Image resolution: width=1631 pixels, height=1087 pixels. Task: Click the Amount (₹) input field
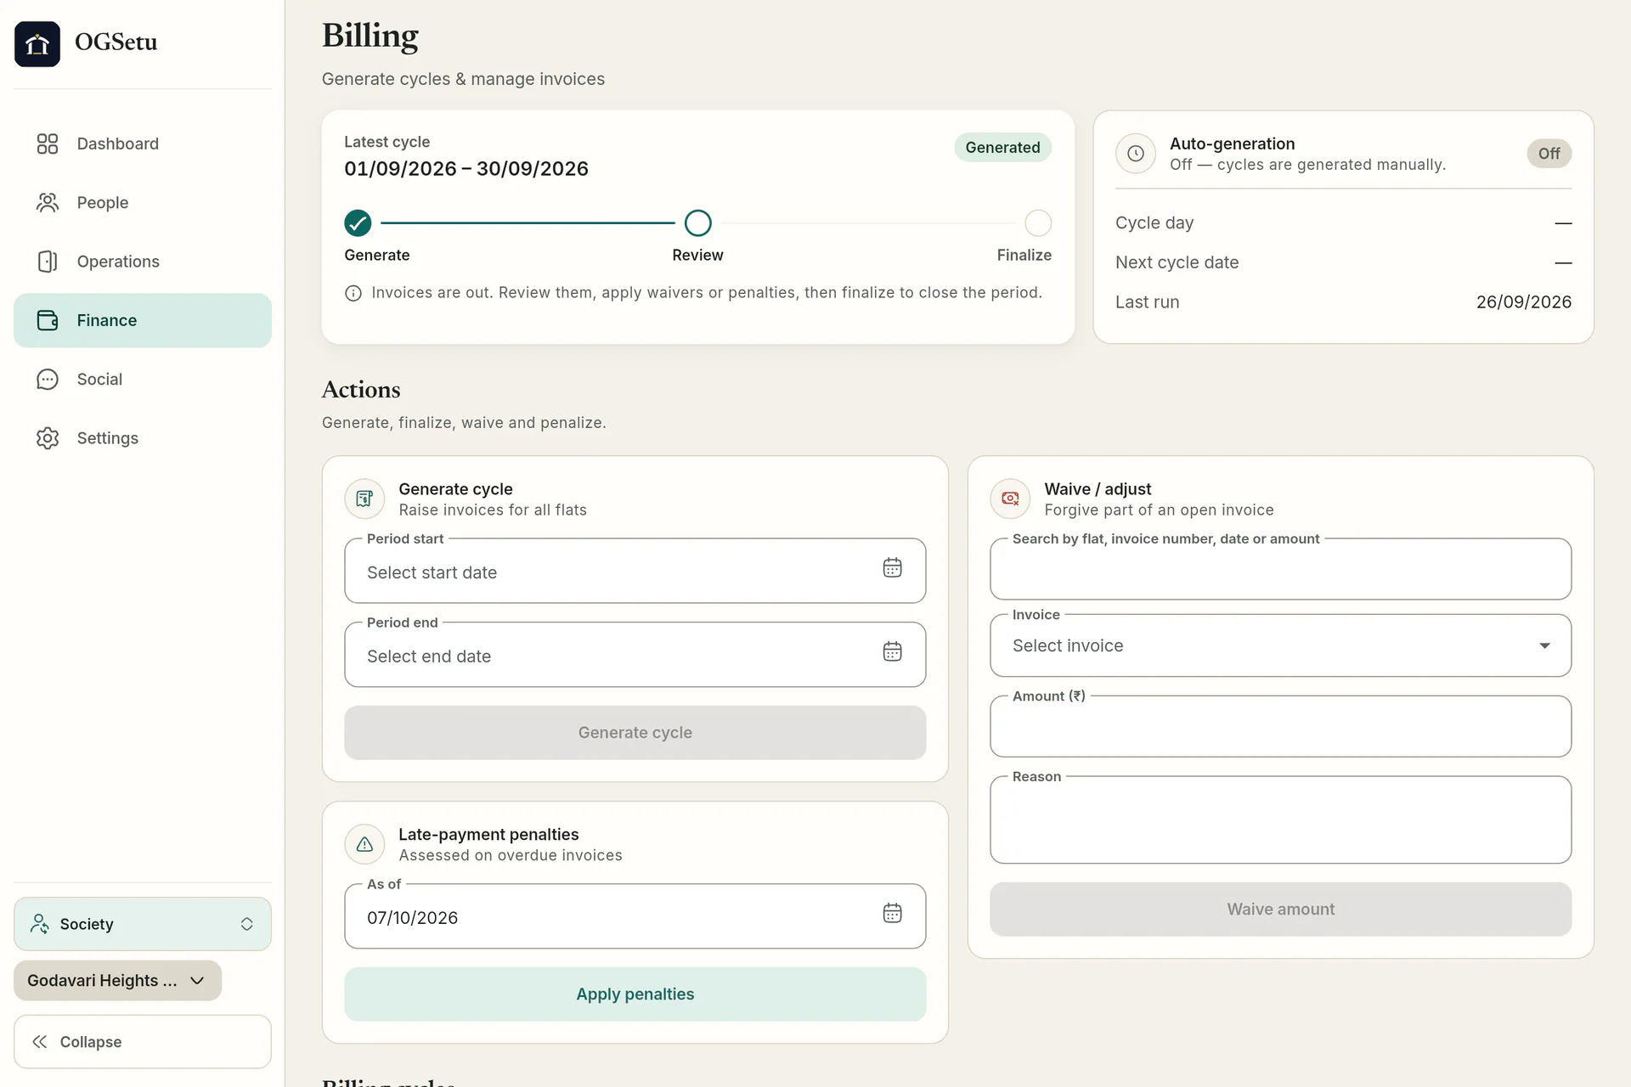pos(1280,727)
